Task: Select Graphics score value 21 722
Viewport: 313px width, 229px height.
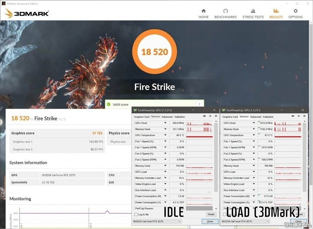Action: (97, 133)
